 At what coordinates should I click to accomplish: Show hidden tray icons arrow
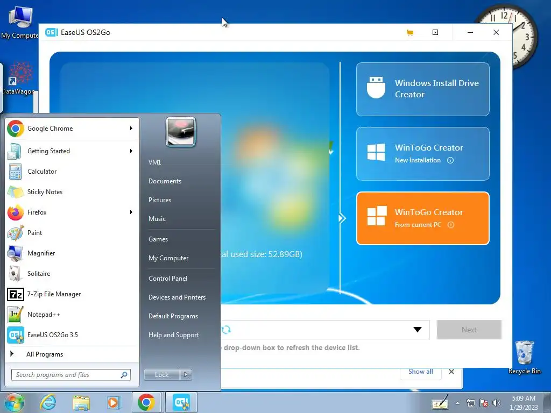[x=457, y=403]
